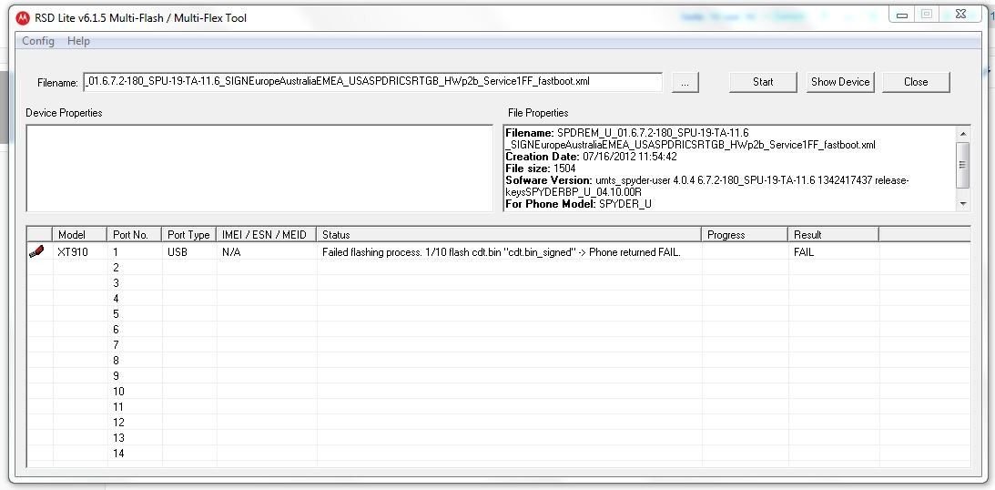Click into the Filename input field
Screen dimensions: 995x490
[x=372, y=82]
